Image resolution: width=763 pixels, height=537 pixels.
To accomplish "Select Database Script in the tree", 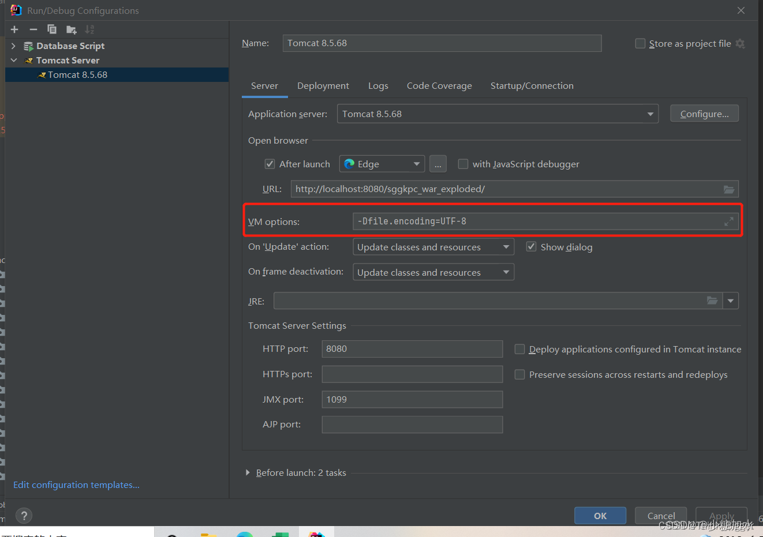I will point(70,46).
